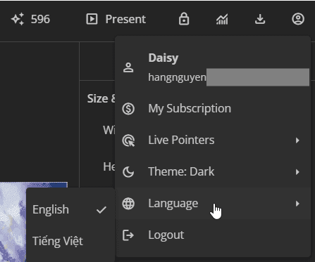
Task: Switch language to Tiếng Việt
Action: coord(70,241)
